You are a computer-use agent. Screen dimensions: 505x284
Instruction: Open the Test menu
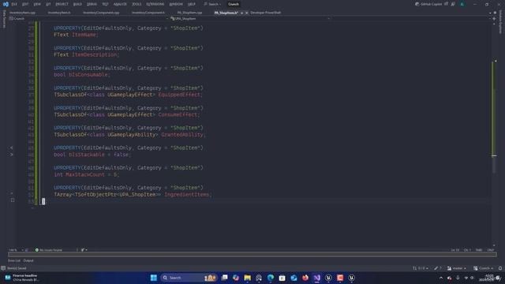click(x=105, y=4)
